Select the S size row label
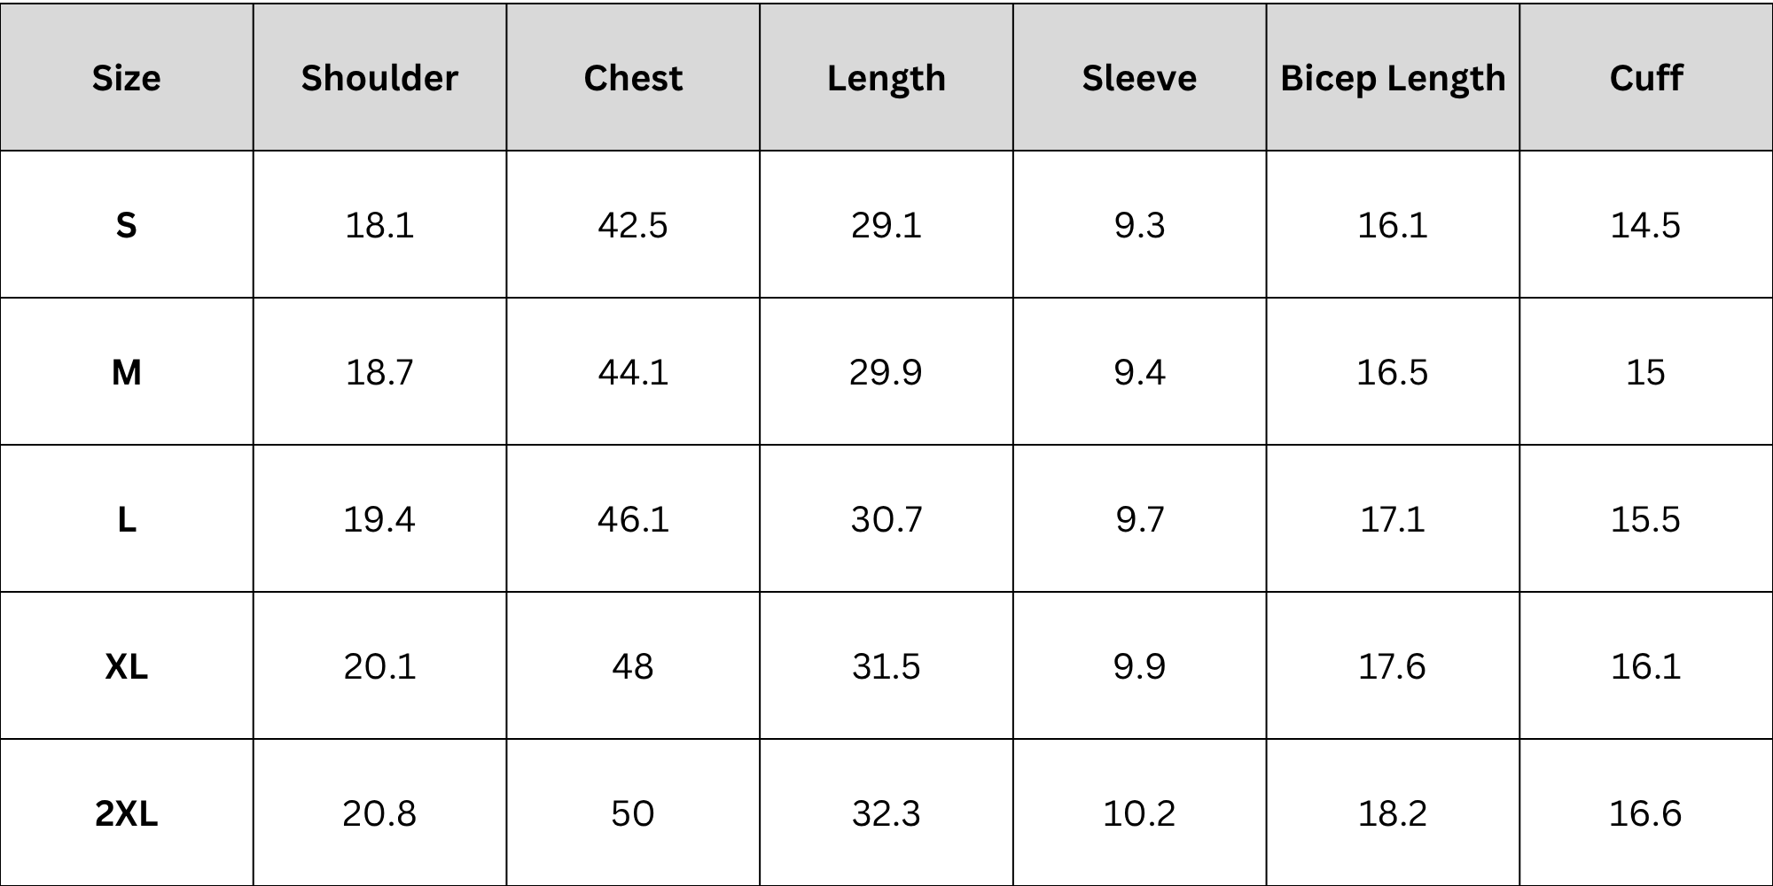The image size is (1773, 886). tap(127, 225)
